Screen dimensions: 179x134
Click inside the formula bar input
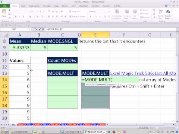point(111,29)
